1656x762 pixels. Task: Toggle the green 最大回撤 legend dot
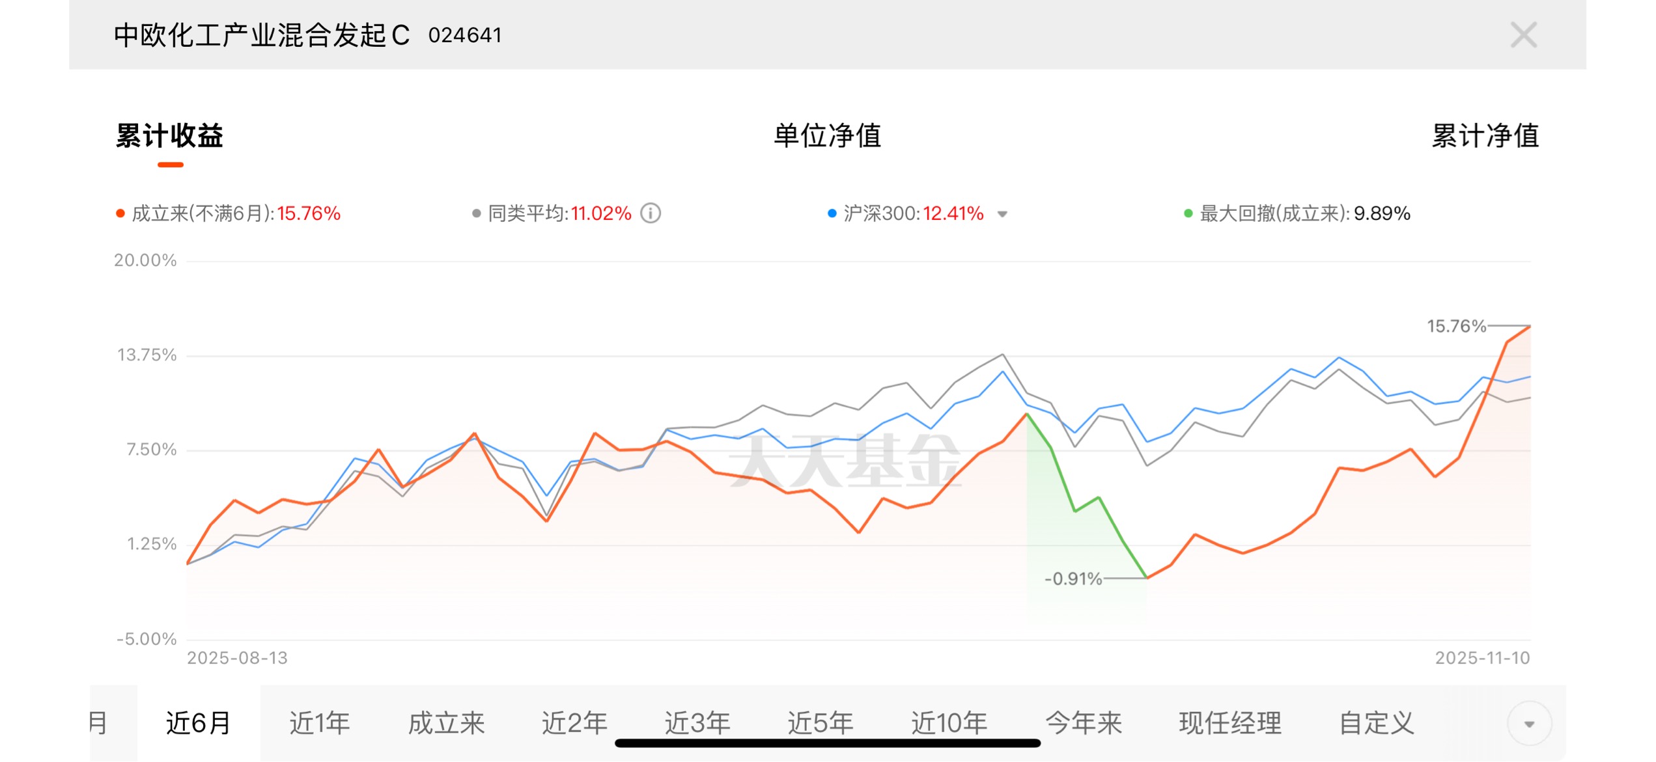[1188, 213]
